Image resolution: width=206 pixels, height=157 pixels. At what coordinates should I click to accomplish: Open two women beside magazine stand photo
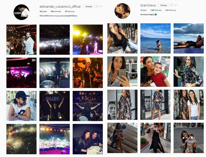pyautogui.click(x=189, y=105)
